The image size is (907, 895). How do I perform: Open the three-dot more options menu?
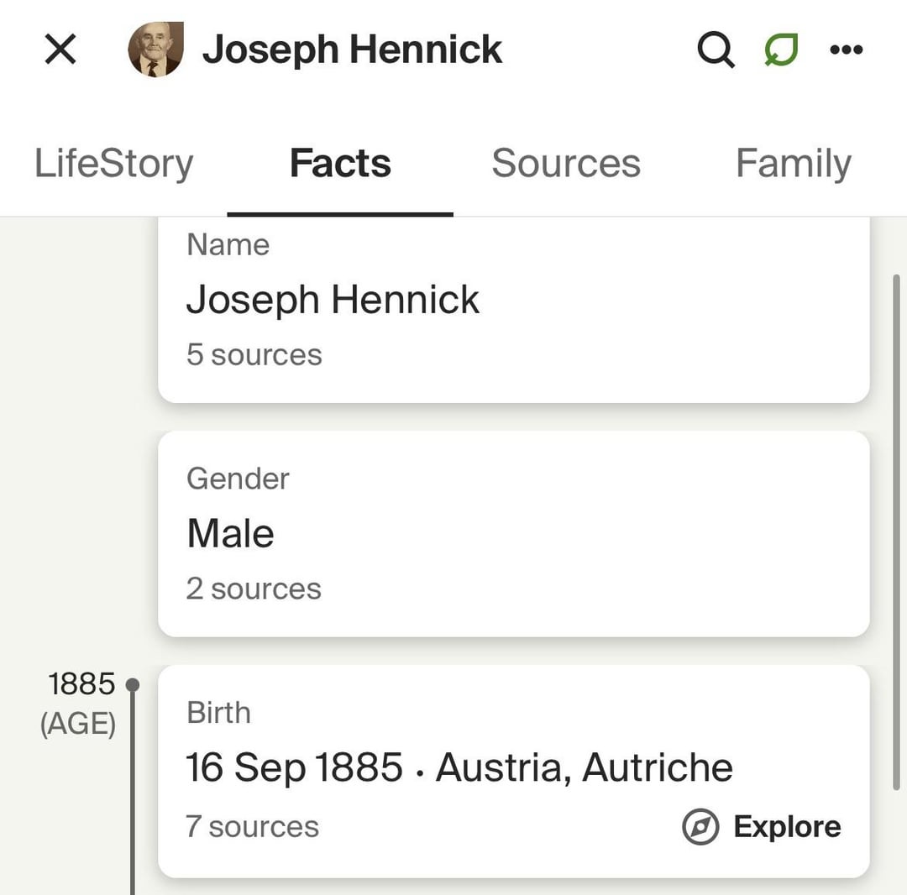coord(847,50)
